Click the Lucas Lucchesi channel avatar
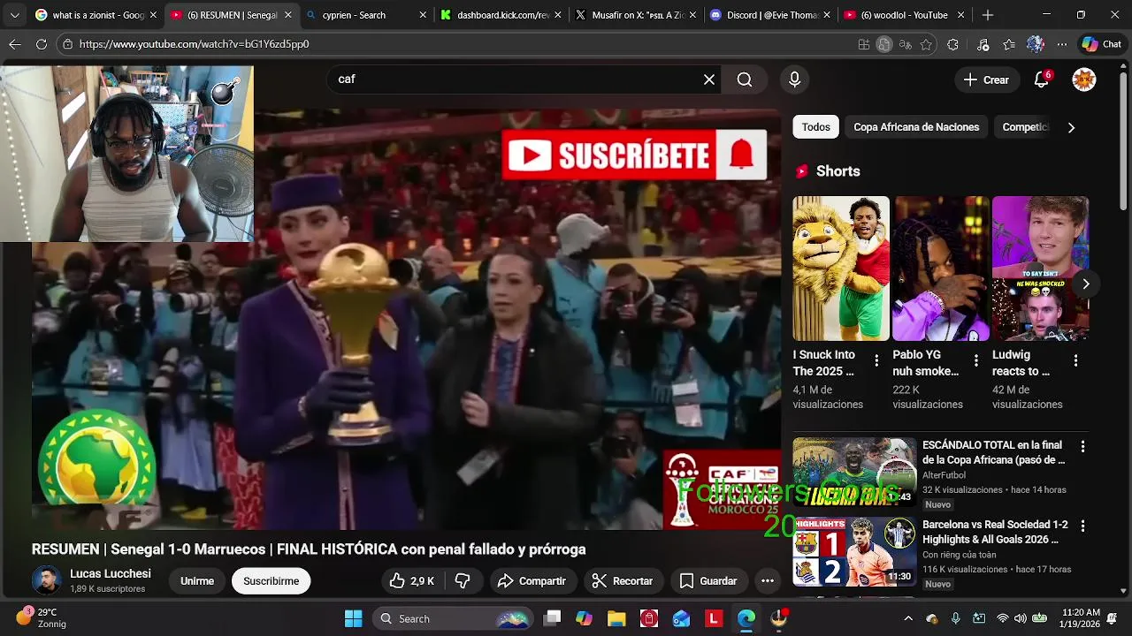 46,580
